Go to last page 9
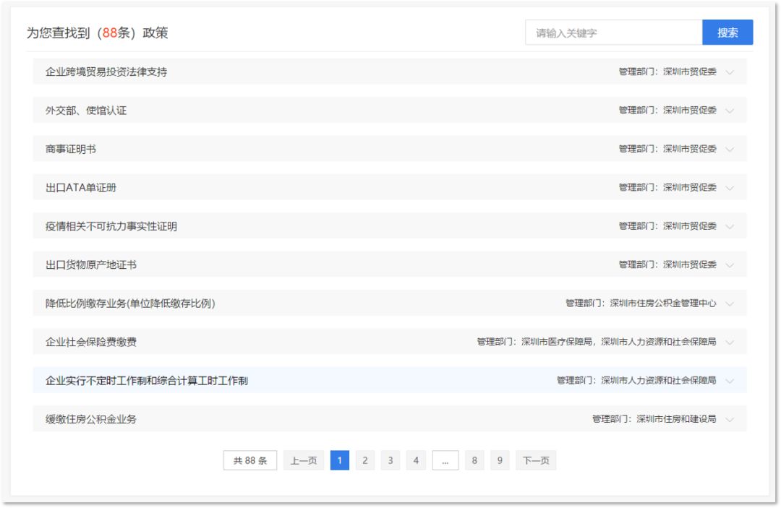 point(500,460)
